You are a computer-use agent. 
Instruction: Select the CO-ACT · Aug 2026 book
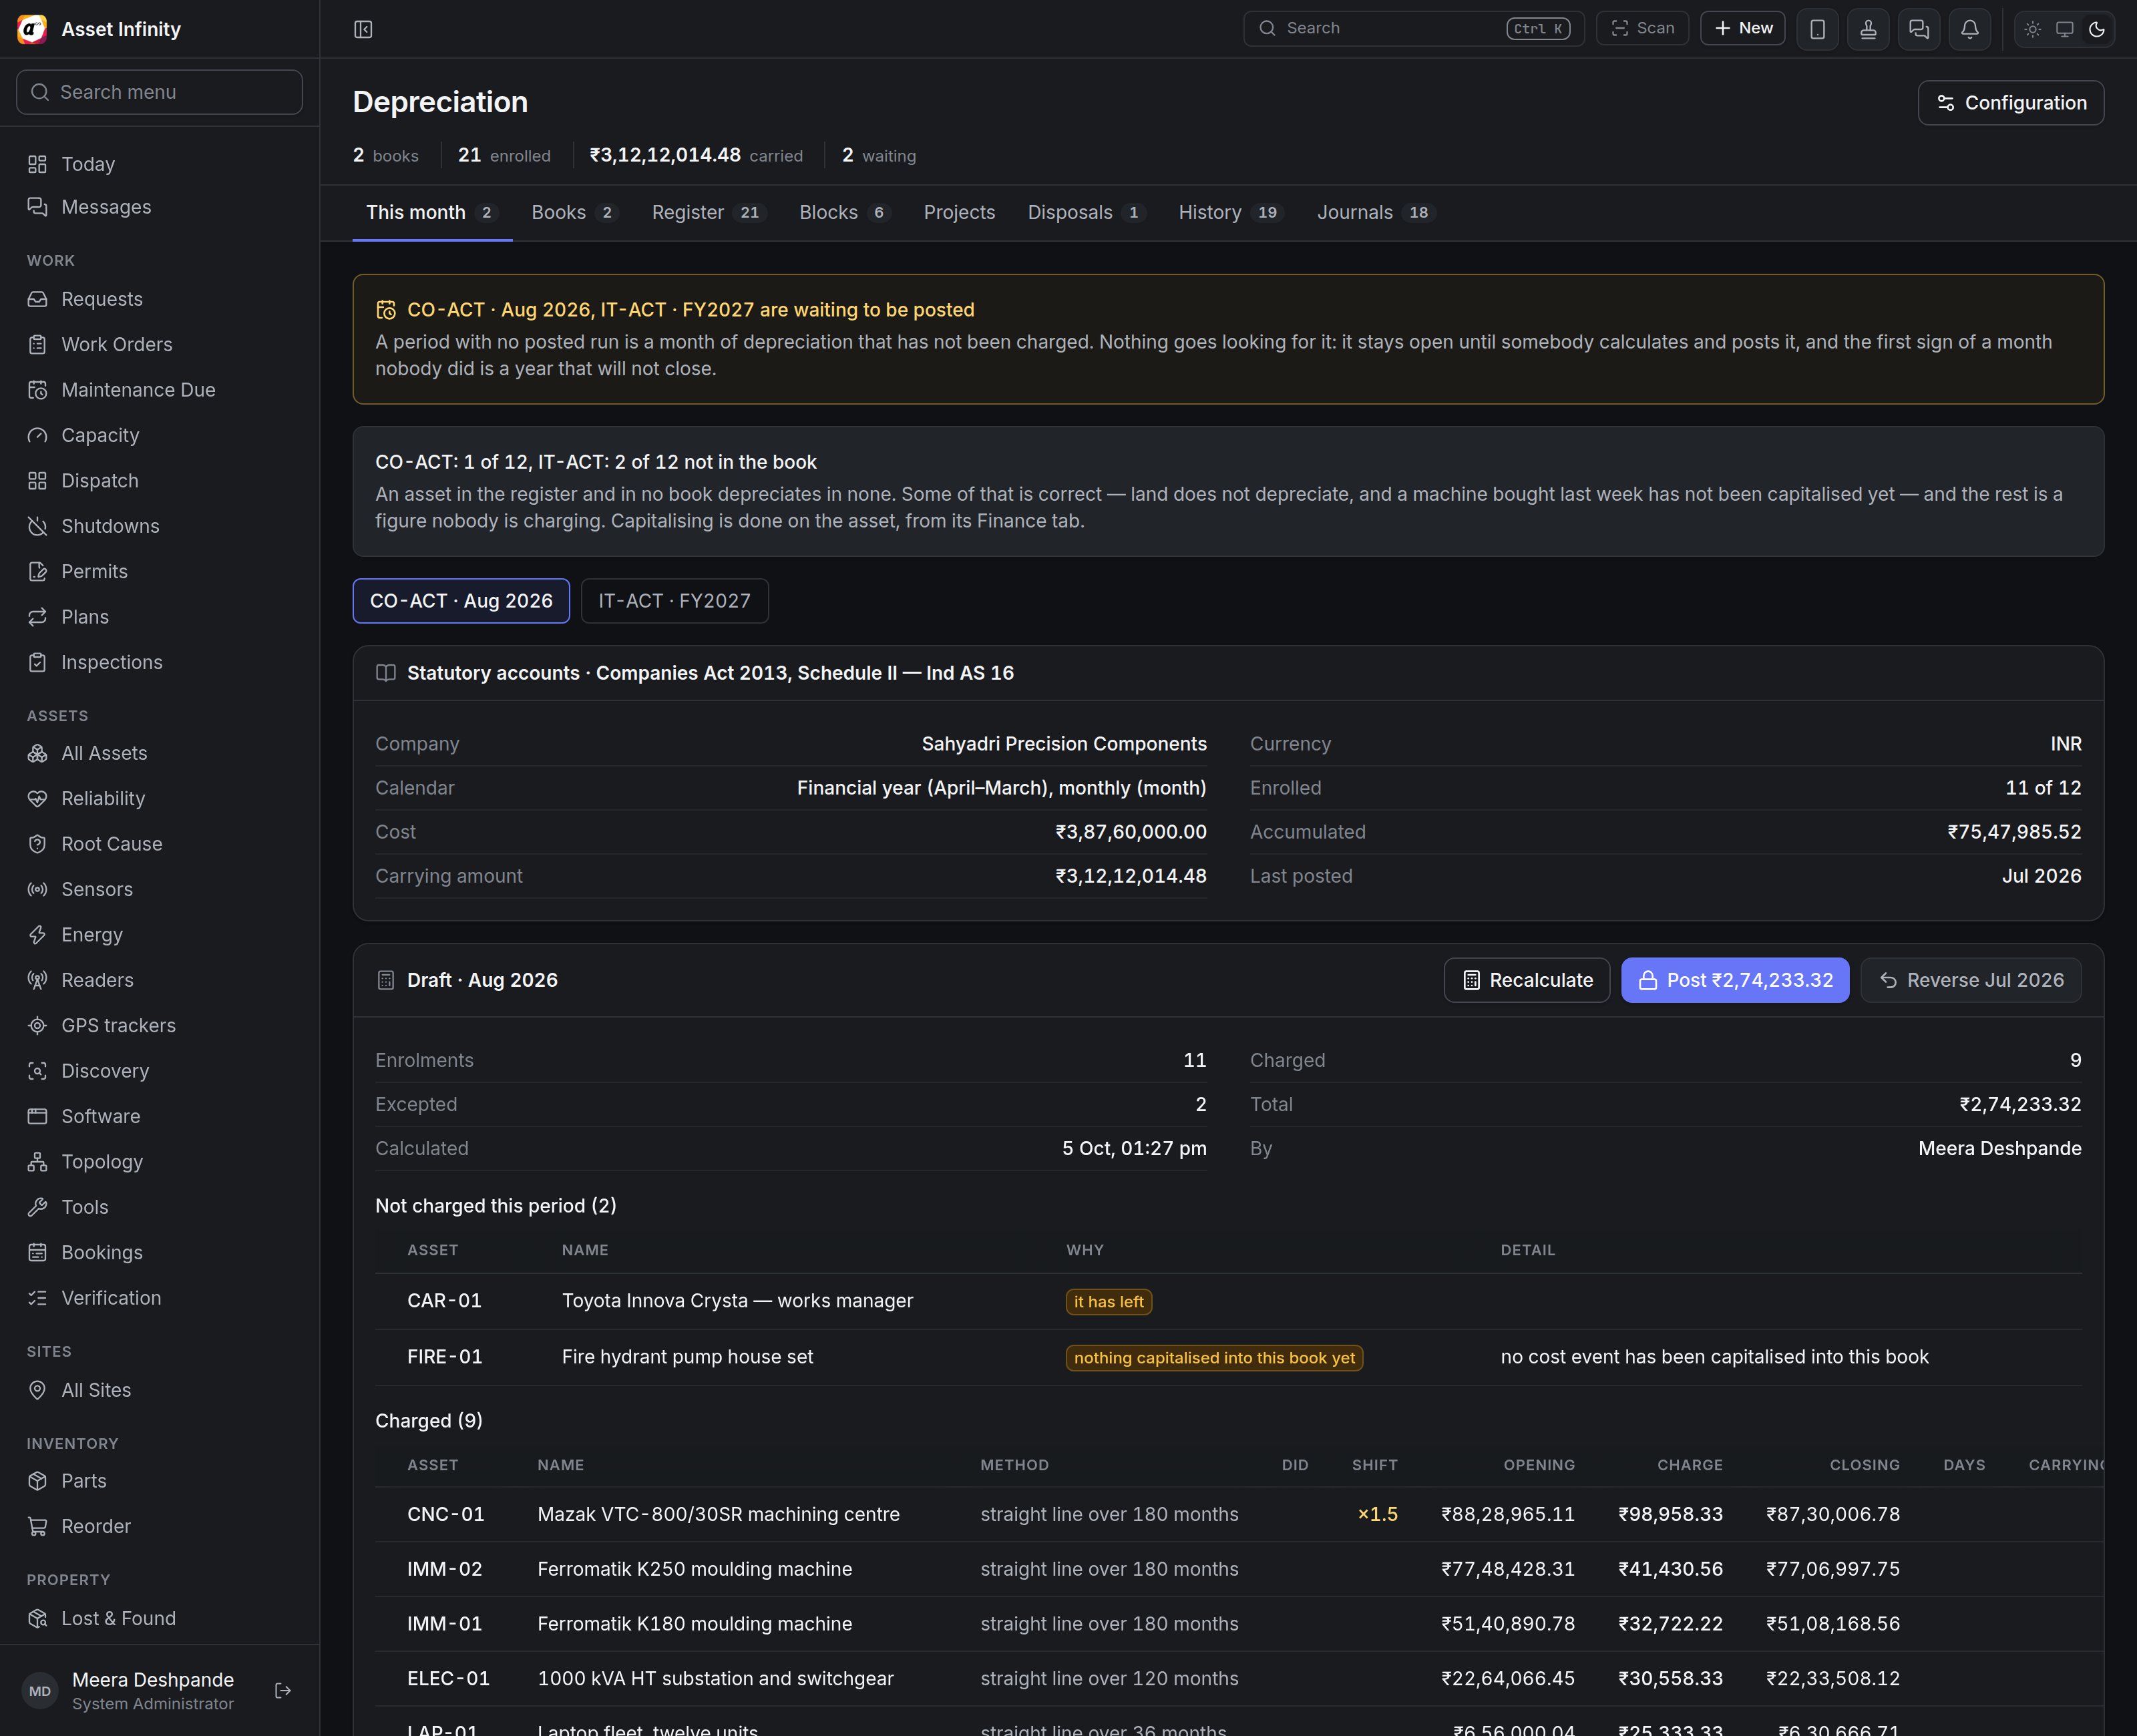tap(461, 601)
